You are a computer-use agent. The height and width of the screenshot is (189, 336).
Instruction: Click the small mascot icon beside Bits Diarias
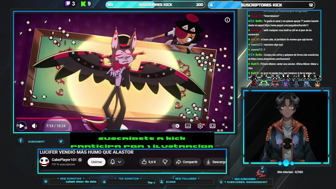(x=261, y=171)
